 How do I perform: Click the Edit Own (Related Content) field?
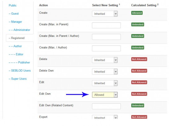(x=106, y=106)
